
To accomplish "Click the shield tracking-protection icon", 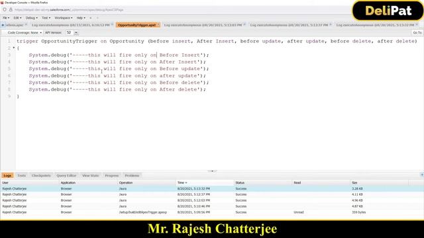I will pyautogui.click(x=5, y=10).
